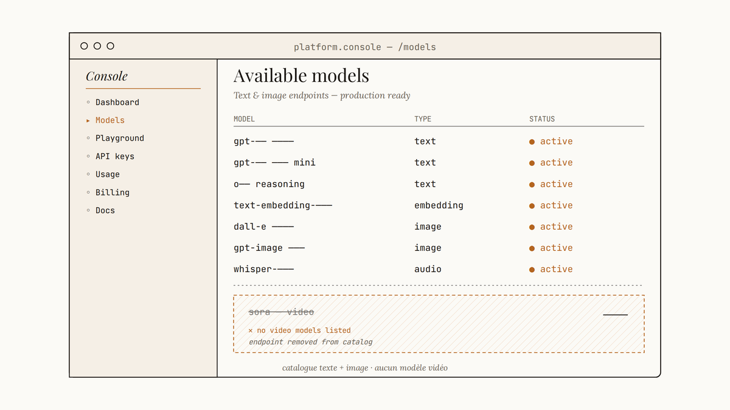Image resolution: width=730 pixels, height=410 pixels.
Task: Select Models in the sidebar
Action: (110, 120)
